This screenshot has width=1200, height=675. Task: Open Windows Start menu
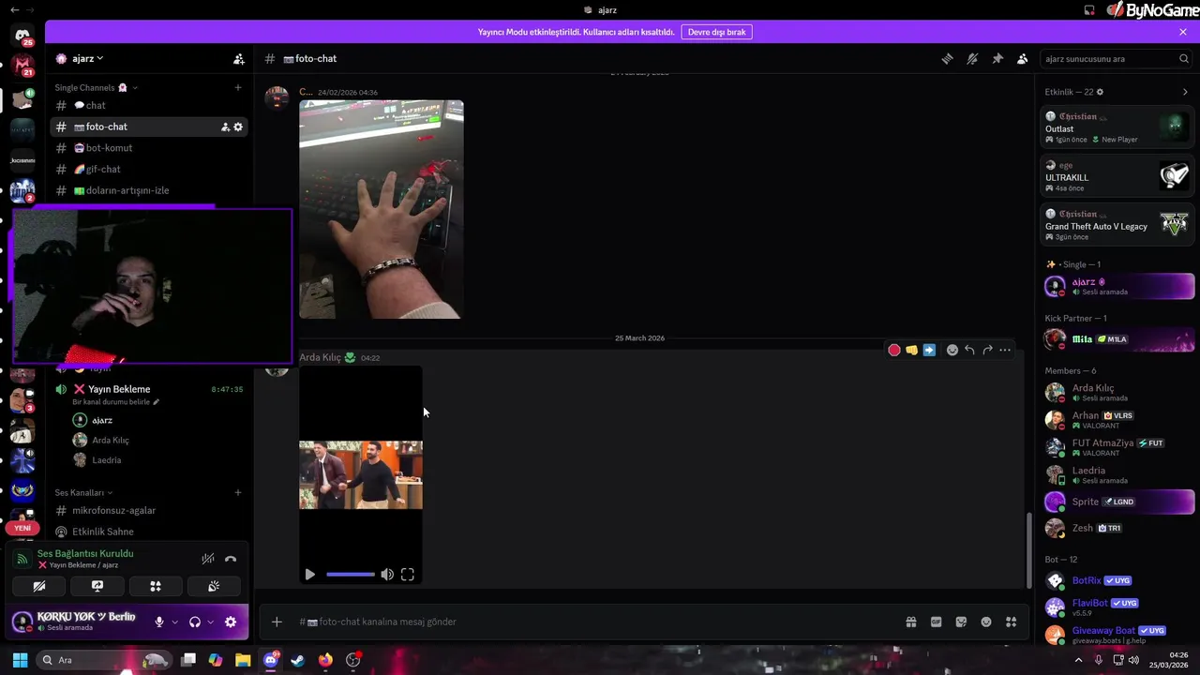tap(20, 660)
